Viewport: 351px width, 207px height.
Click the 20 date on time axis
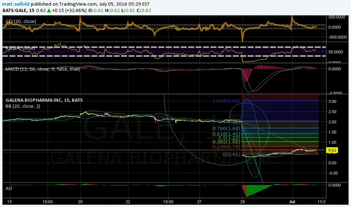[80, 202]
